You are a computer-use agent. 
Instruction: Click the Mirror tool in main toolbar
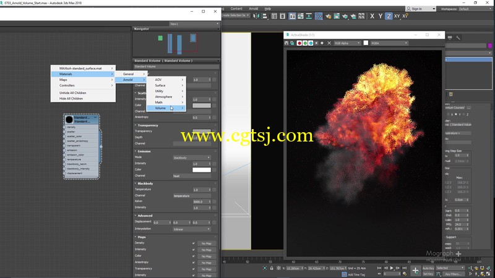256,16
